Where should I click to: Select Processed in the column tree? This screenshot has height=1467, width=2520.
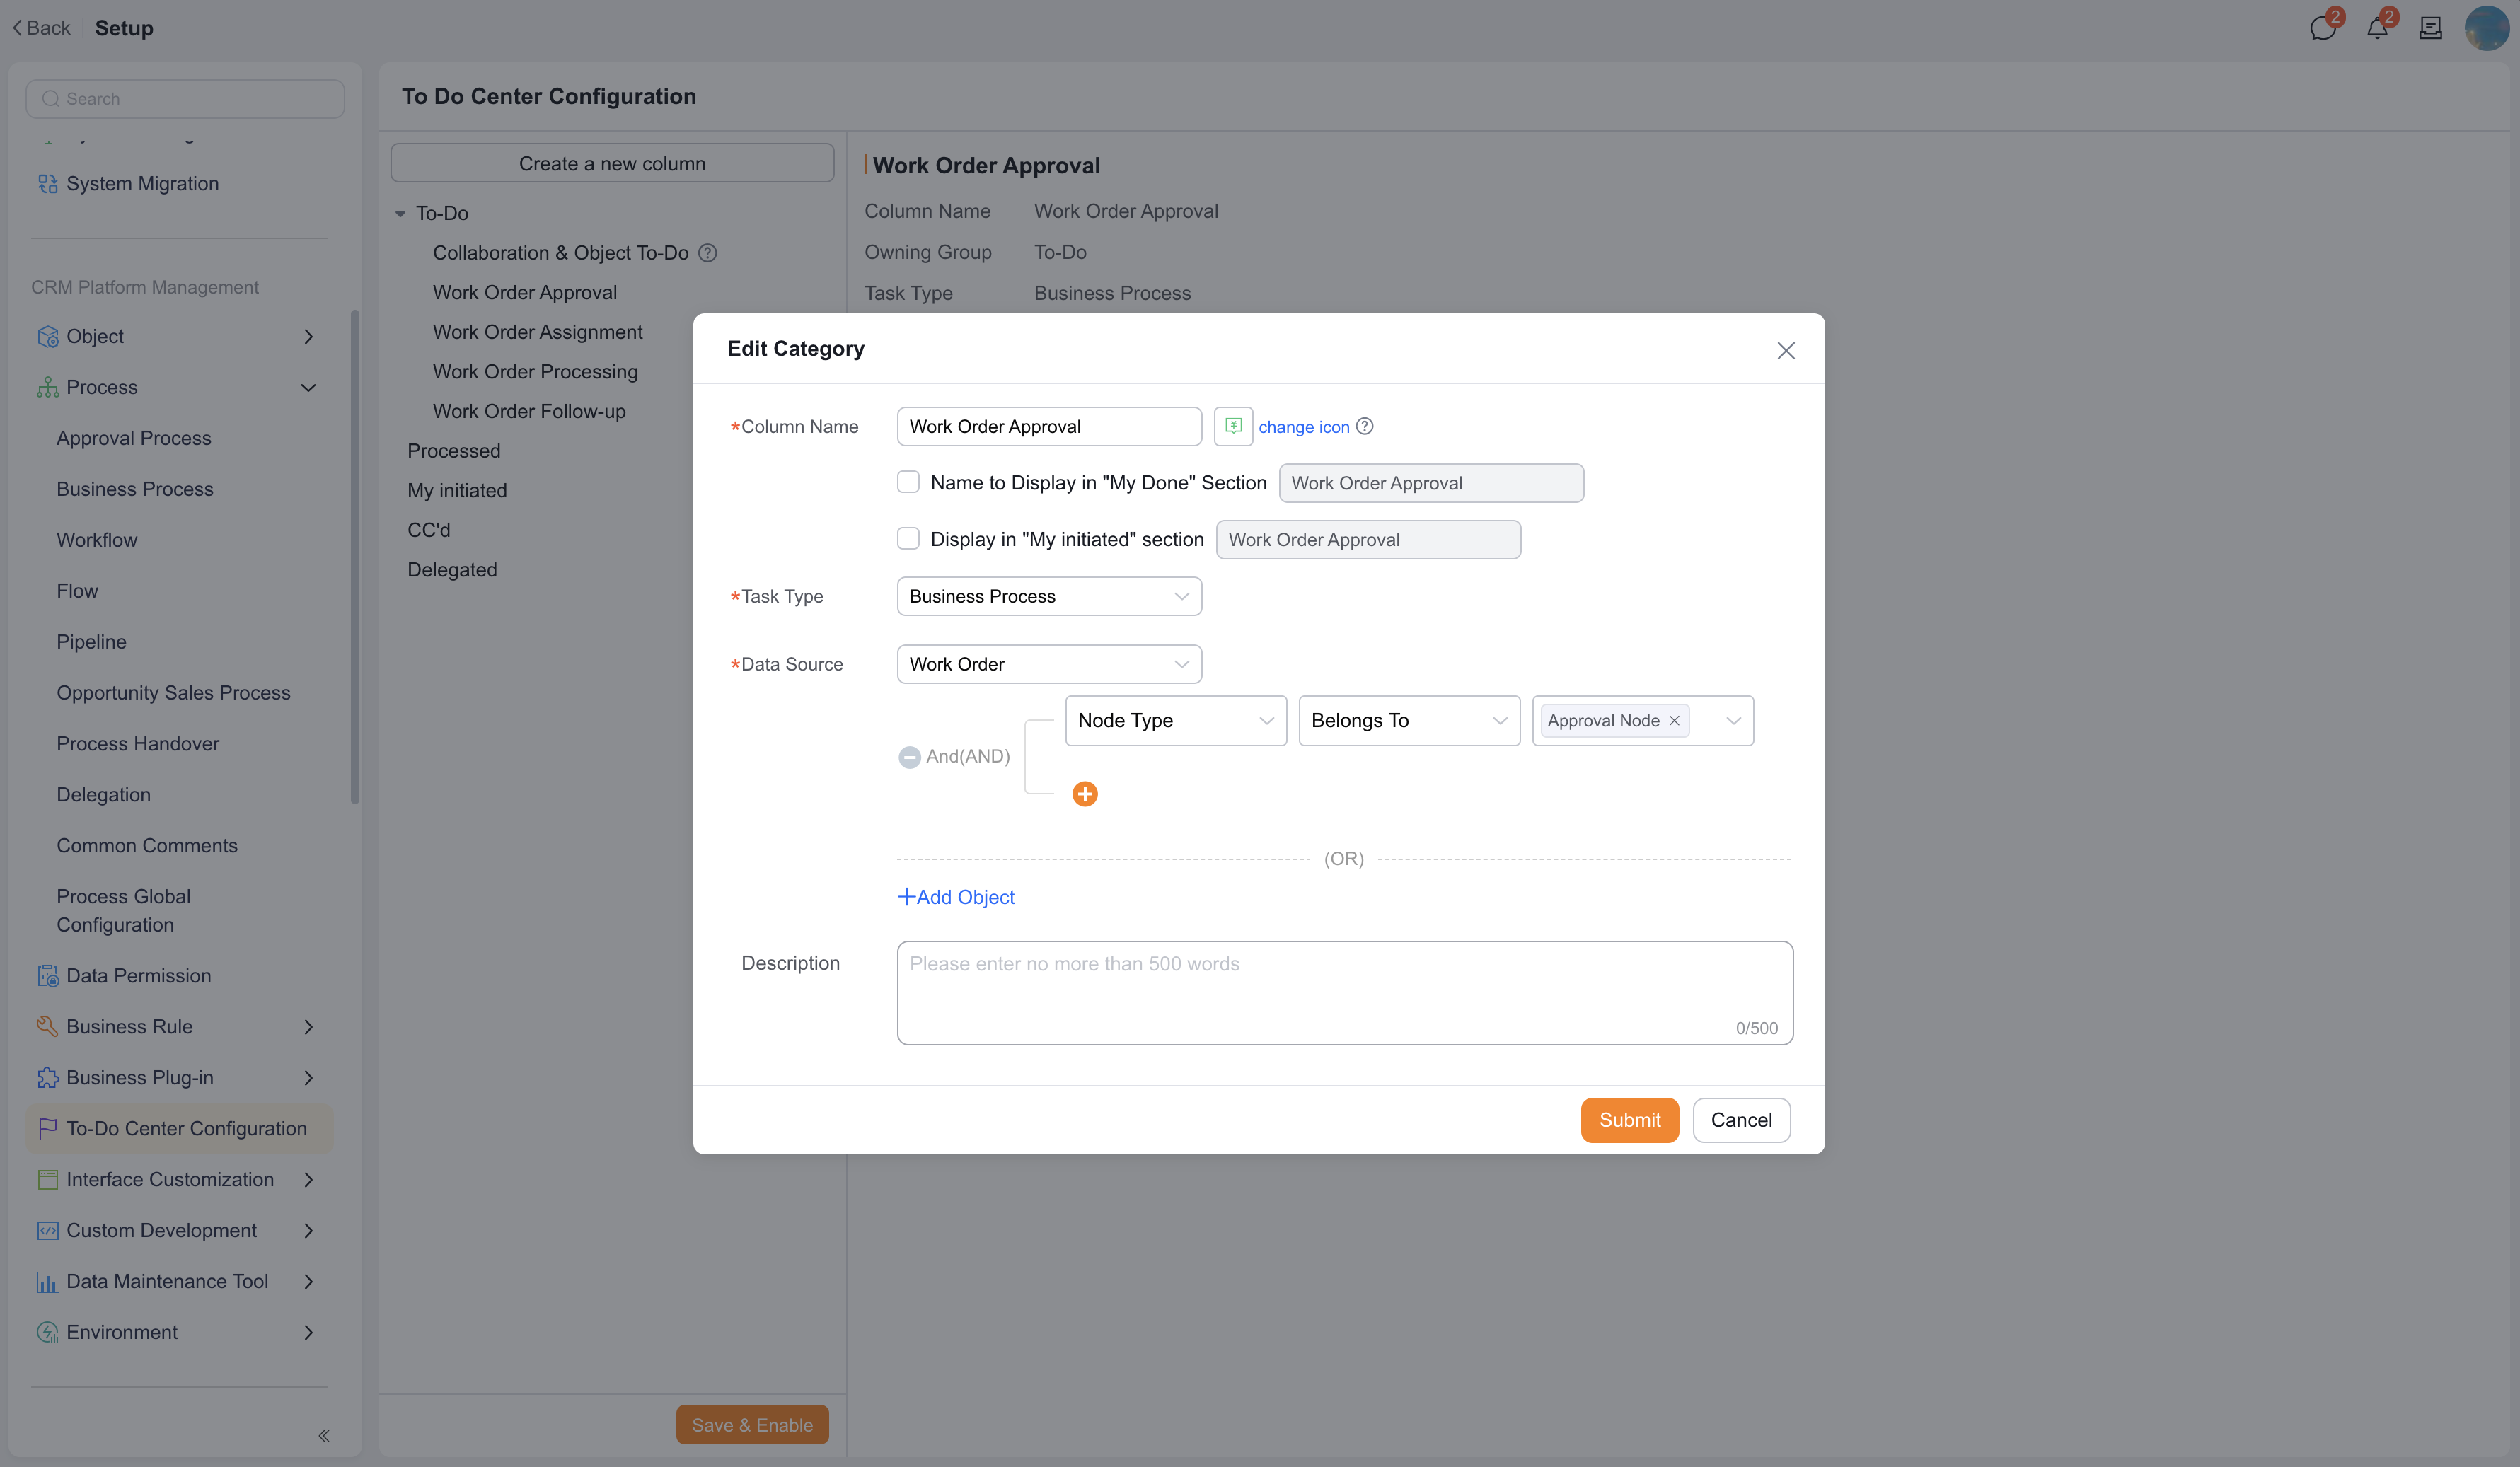tap(454, 451)
